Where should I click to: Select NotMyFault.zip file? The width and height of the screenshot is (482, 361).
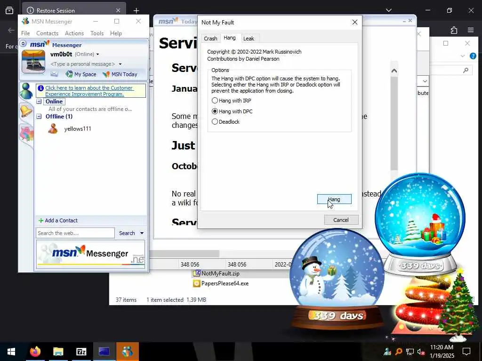217,273
